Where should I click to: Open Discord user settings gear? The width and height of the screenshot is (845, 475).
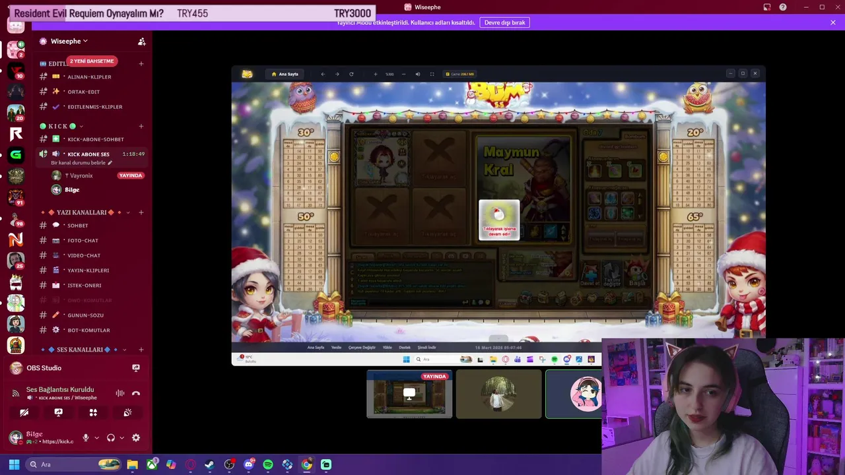(x=136, y=437)
